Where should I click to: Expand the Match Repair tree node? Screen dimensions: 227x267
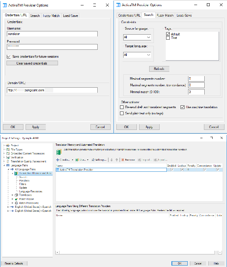[x=12, y=199]
